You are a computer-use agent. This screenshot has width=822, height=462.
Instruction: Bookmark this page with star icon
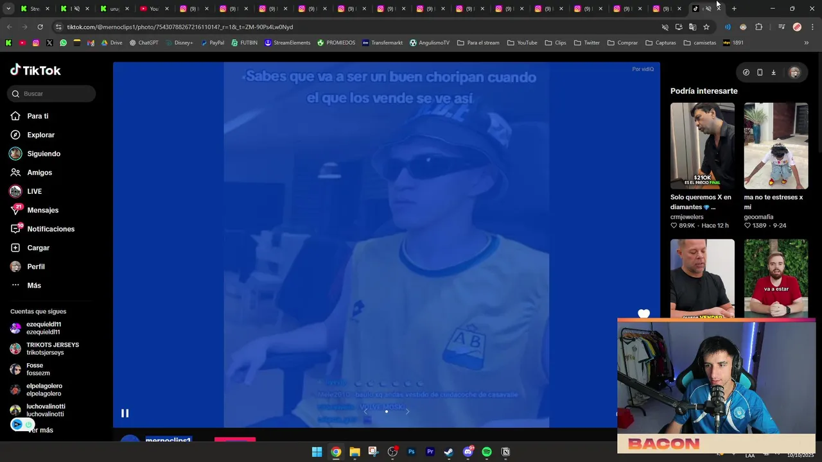[706, 27]
